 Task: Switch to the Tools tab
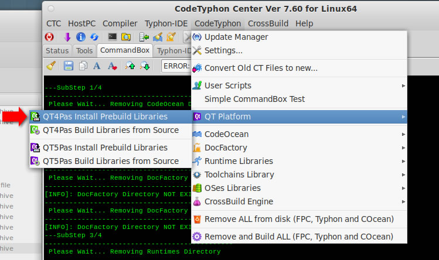click(84, 51)
